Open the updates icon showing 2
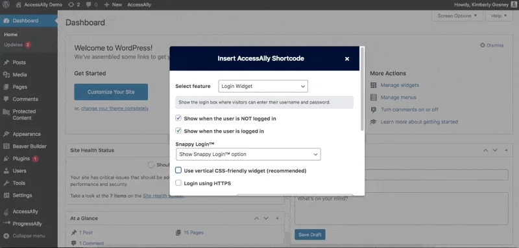519x248 pixels. pyautogui.click(x=71, y=5)
